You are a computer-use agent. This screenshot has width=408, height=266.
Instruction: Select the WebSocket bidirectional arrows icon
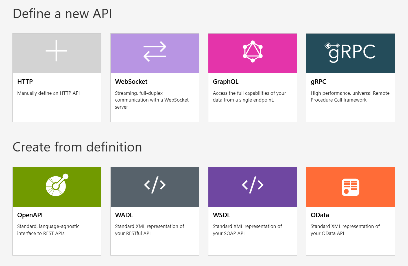[155, 51]
